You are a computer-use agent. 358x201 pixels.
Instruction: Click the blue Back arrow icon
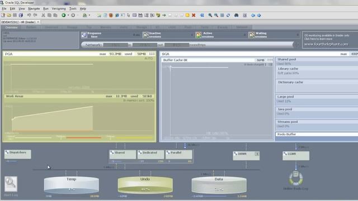click(253, 15)
